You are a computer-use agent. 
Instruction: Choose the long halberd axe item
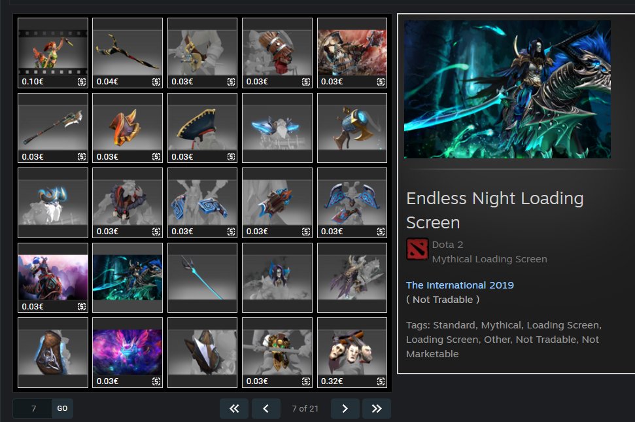tap(52, 128)
